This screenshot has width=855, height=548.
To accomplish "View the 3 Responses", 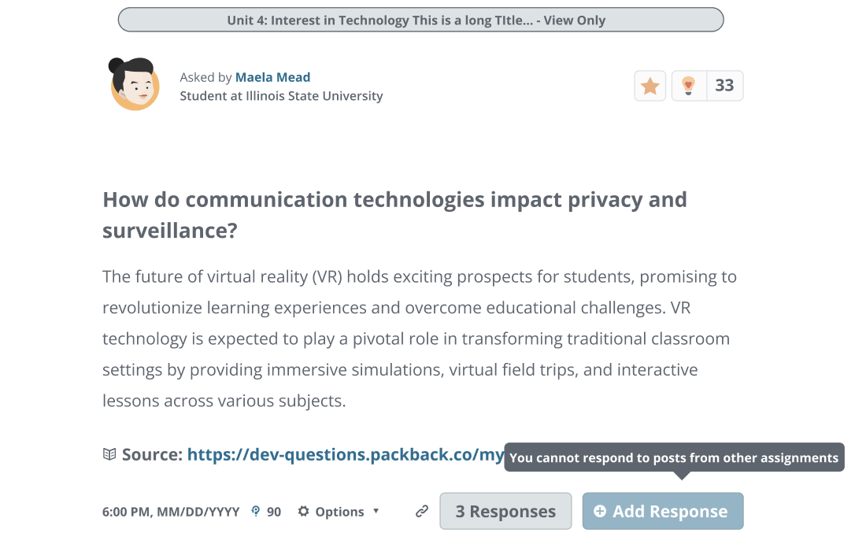I will coord(505,512).
